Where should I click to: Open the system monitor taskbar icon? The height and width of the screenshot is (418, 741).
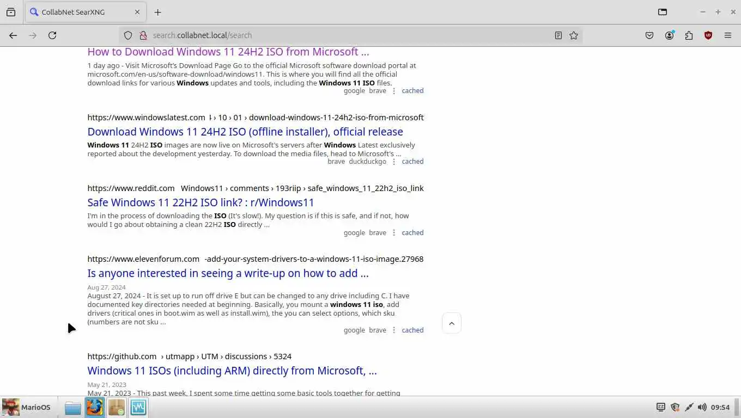(x=138, y=407)
